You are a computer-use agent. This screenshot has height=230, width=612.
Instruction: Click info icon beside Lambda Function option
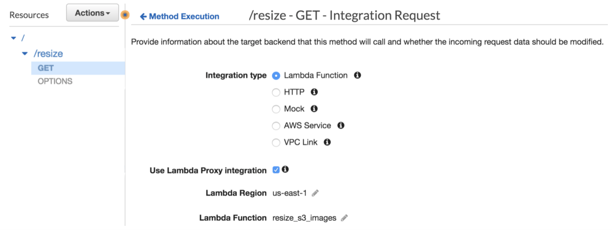tap(357, 75)
